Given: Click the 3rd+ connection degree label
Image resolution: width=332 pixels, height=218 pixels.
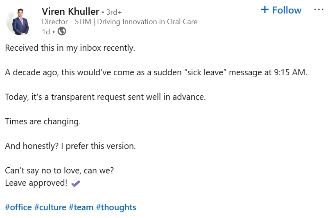Looking at the screenshot, I should [114, 12].
